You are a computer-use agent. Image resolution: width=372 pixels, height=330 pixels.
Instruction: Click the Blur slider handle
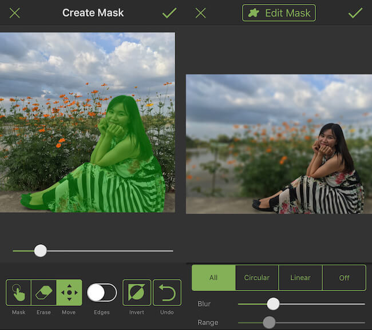[273, 304]
